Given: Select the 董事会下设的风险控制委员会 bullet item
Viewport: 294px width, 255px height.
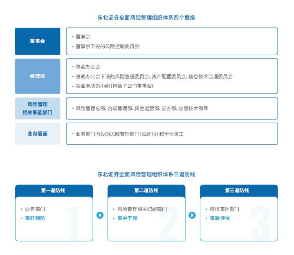Looking at the screenshot, I should point(107,47).
